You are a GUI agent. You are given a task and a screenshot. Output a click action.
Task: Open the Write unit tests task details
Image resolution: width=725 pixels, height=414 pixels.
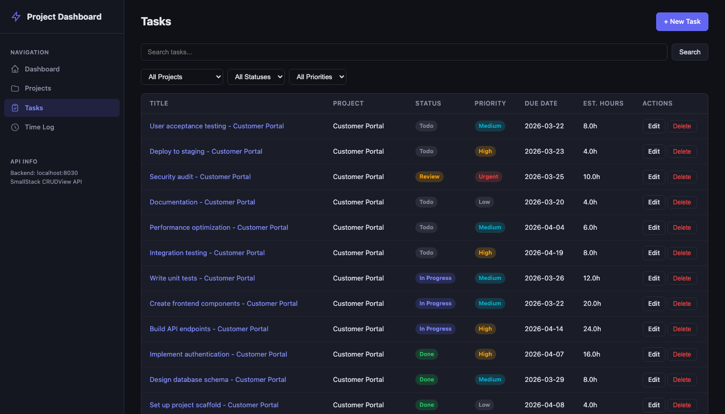202,278
